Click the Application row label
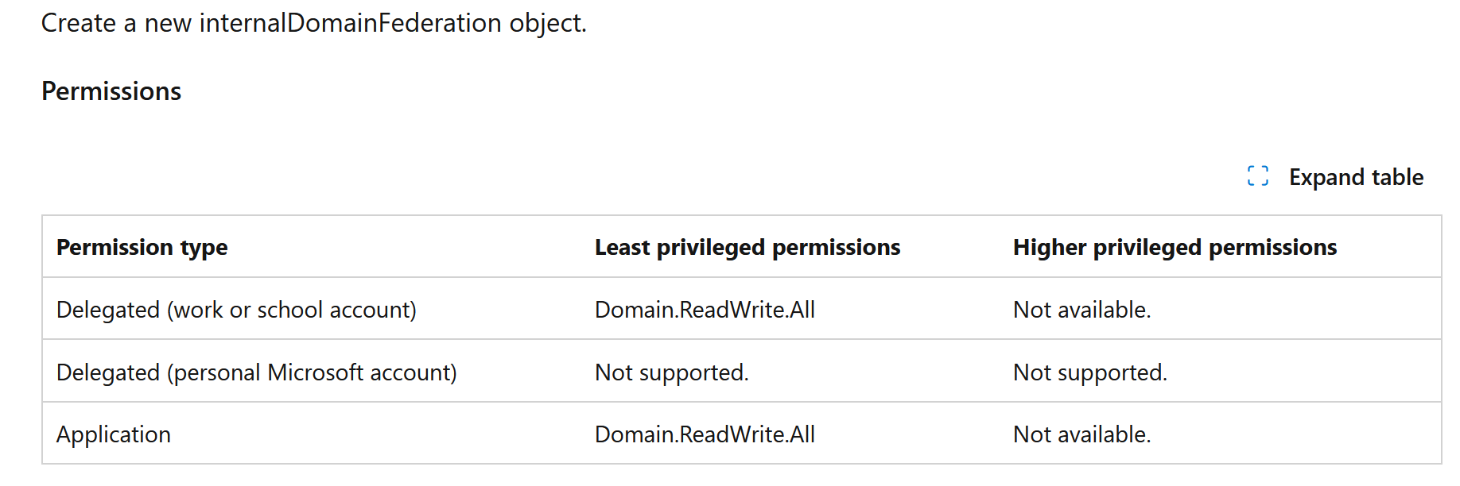Screen dimensions: 1460x486 114,434
